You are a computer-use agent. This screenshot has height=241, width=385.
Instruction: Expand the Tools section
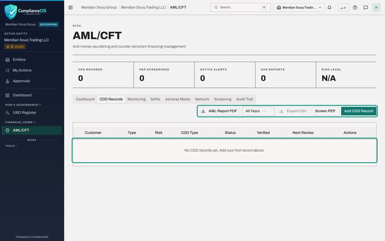point(11,146)
